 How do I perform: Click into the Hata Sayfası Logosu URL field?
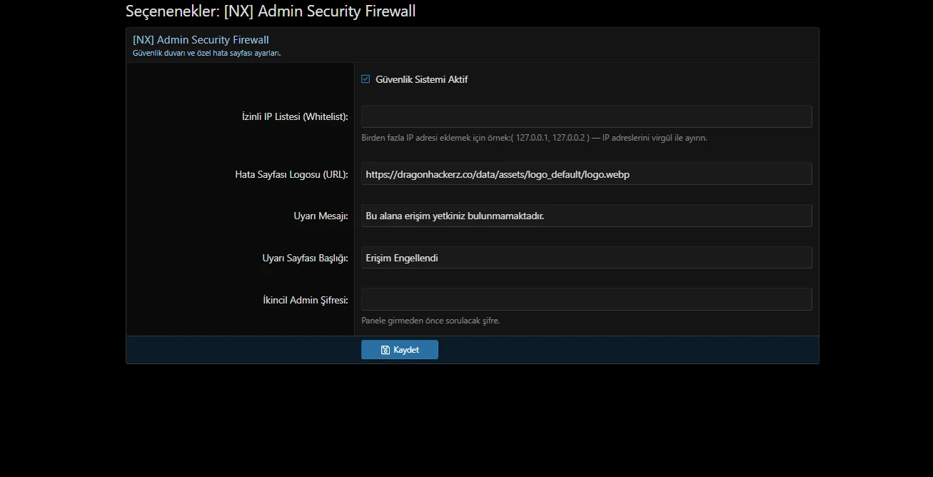586,174
